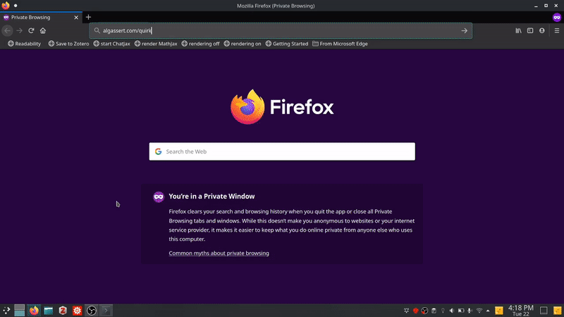
Task: Expand hidden system tray icons arrow
Action: click(488, 311)
